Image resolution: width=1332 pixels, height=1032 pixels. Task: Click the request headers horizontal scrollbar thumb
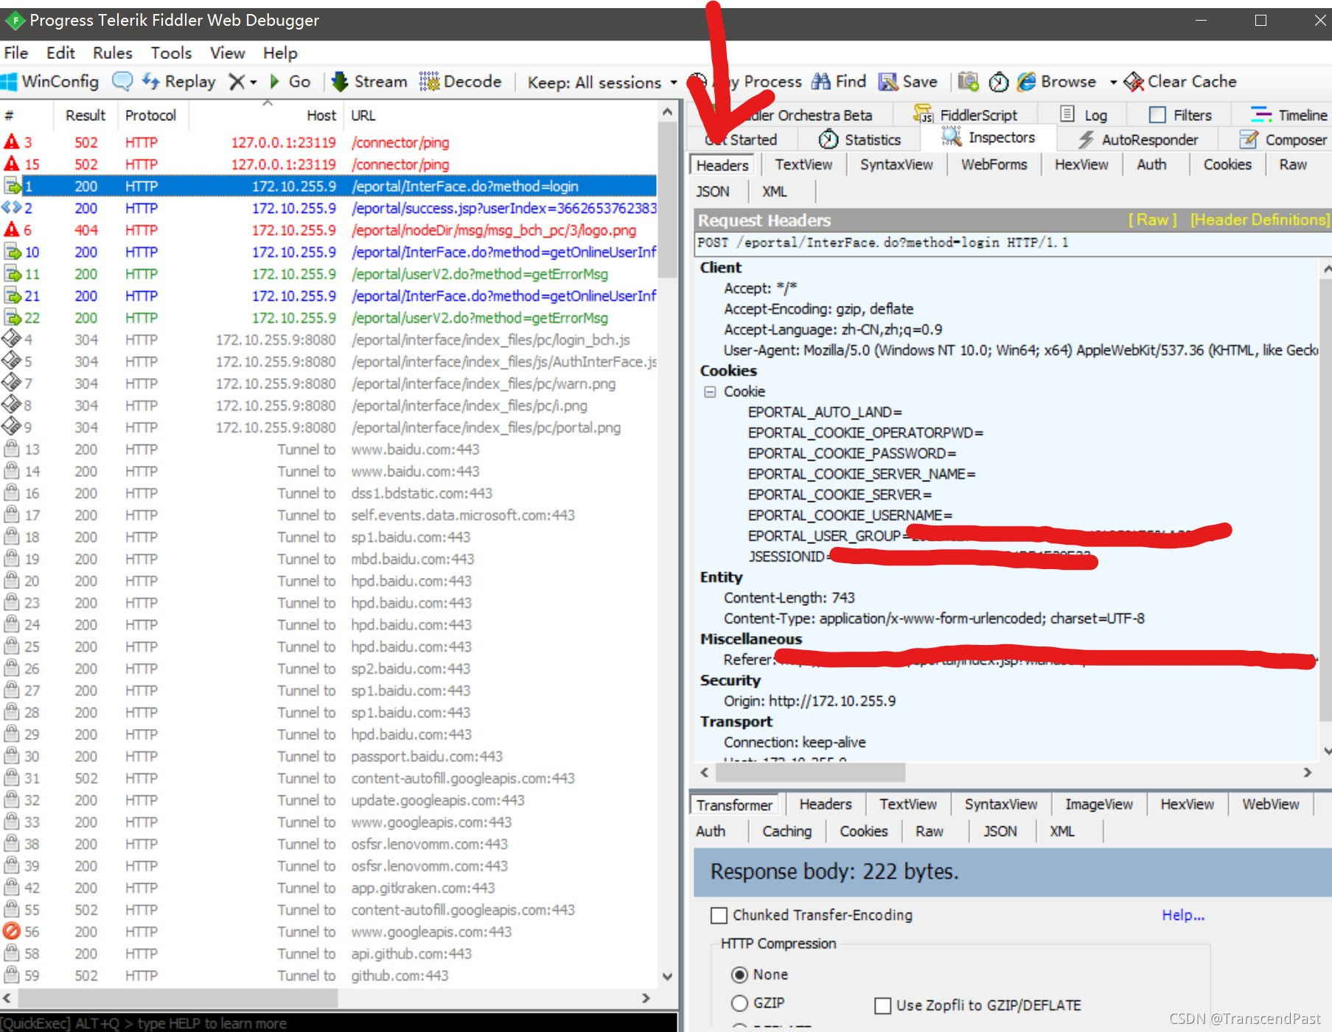click(x=809, y=773)
